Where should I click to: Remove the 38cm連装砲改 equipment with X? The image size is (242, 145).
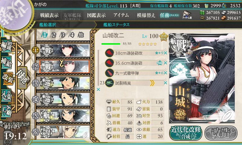(165, 53)
